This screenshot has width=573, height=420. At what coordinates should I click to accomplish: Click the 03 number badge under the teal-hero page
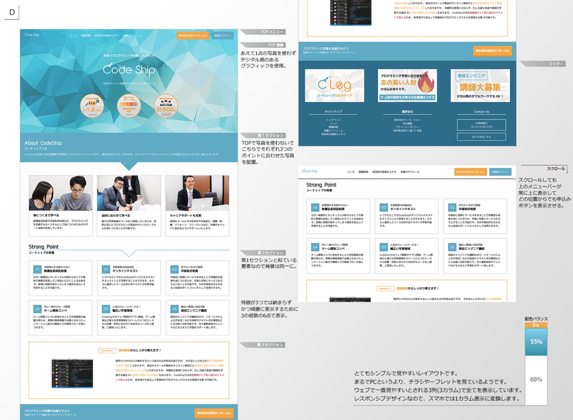(x=174, y=269)
